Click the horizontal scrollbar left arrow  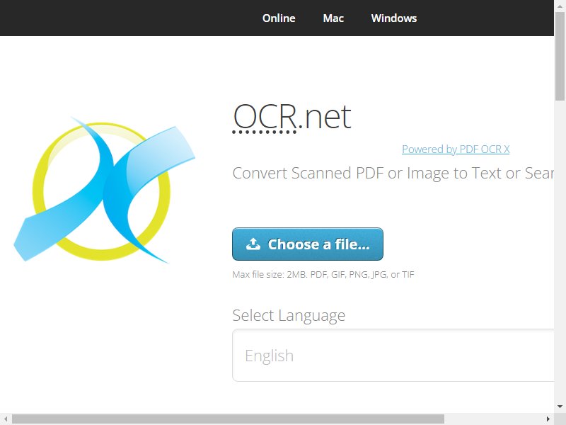tap(6, 419)
